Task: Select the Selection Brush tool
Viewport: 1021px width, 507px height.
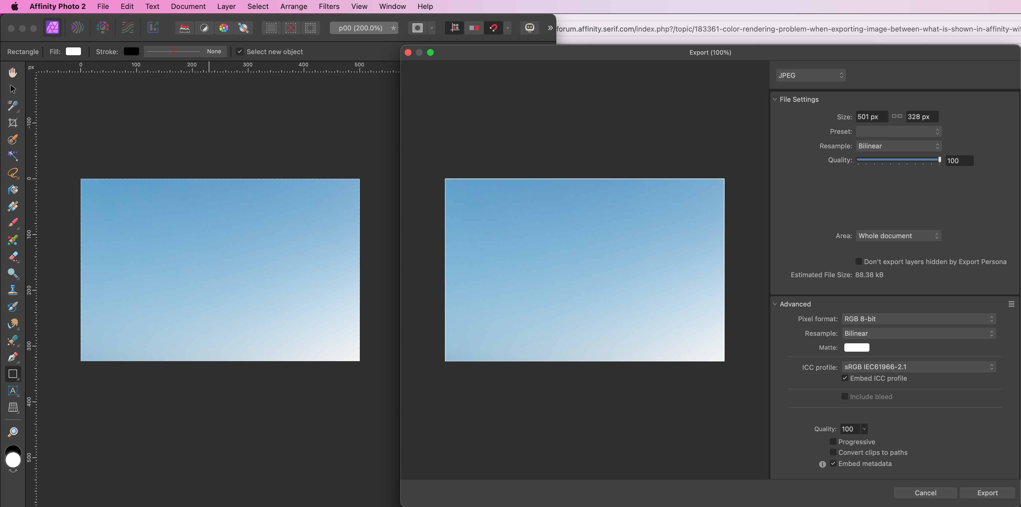Action: point(13,139)
